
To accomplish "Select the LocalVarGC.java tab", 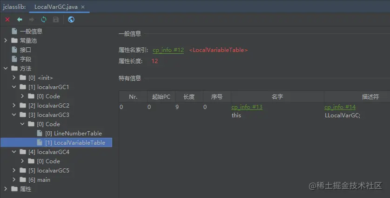I will pos(59,6).
